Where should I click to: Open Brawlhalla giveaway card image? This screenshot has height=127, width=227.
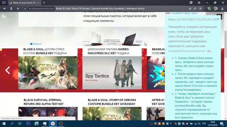tap(156, 73)
